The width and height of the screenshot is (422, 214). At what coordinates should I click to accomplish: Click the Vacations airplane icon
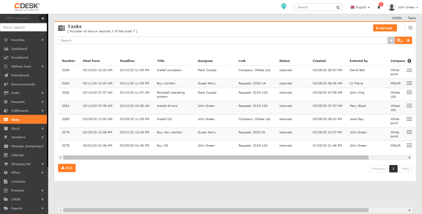click(x=6, y=137)
